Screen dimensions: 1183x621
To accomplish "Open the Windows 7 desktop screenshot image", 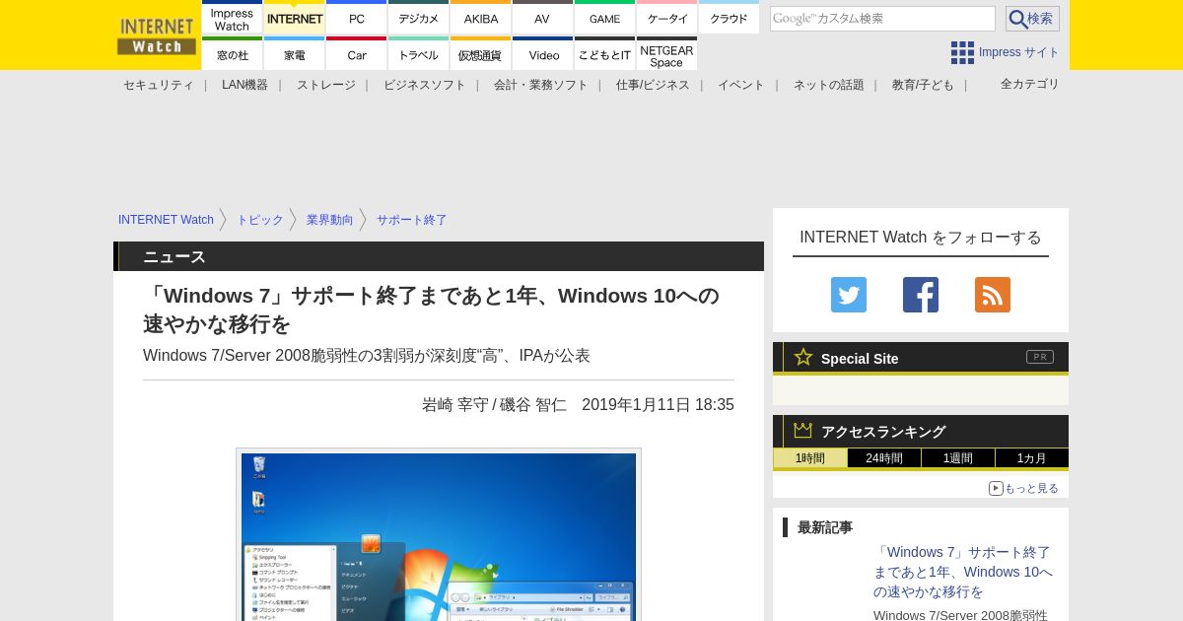I will point(439,536).
